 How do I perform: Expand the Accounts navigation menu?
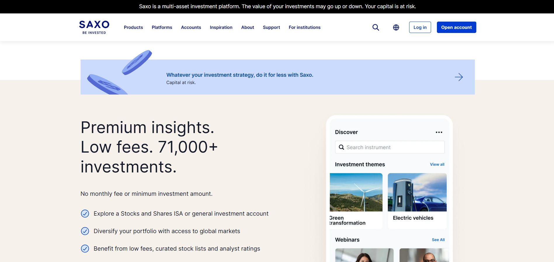click(191, 27)
